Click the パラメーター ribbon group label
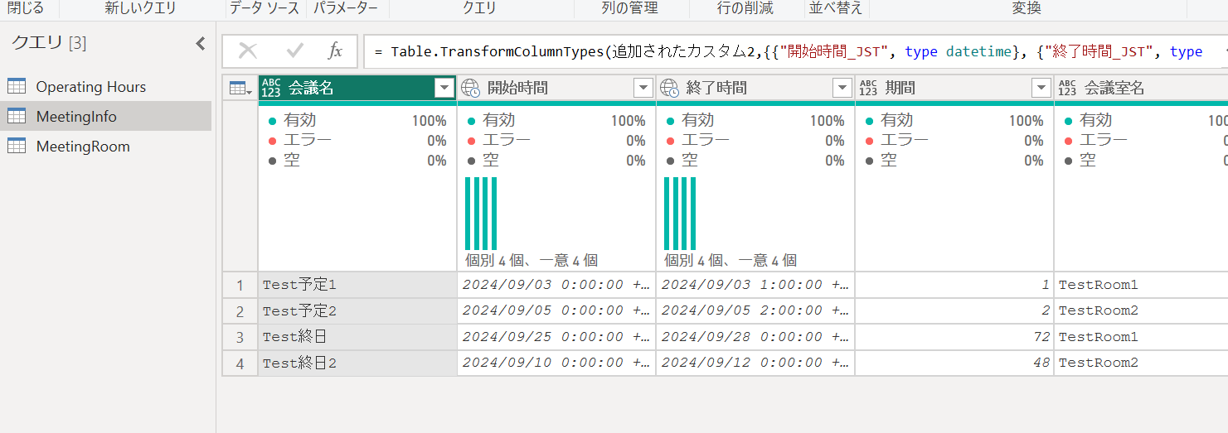 click(x=347, y=8)
